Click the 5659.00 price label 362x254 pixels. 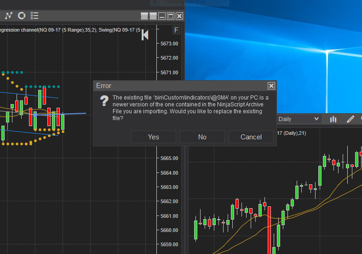click(169, 244)
